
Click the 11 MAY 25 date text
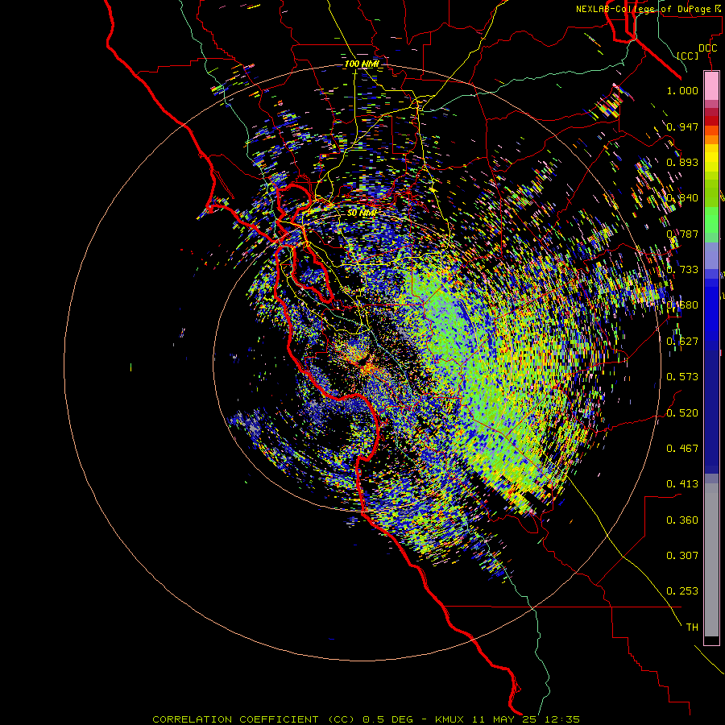(x=505, y=719)
